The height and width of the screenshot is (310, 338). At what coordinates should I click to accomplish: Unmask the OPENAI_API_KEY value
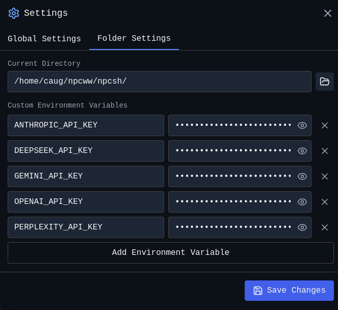(x=302, y=202)
